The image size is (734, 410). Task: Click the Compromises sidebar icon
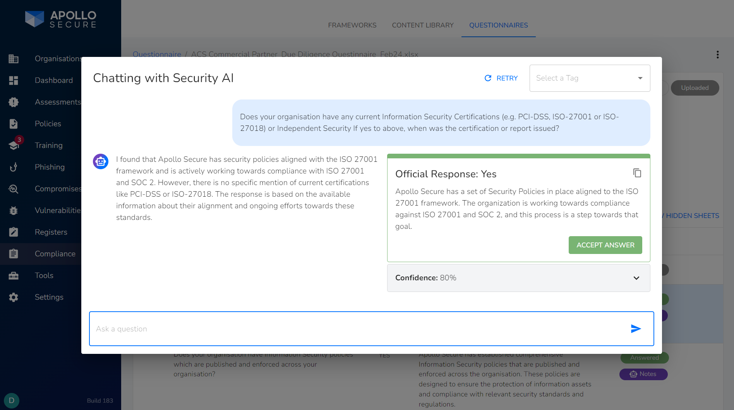click(x=14, y=189)
